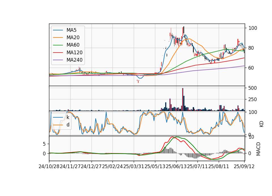Screen dimensions: 272x196
Task: Click the 25/08/11 date label
Action: 218,166
